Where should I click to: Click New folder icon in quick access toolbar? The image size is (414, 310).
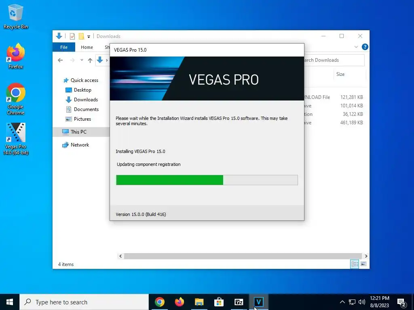[81, 36]
